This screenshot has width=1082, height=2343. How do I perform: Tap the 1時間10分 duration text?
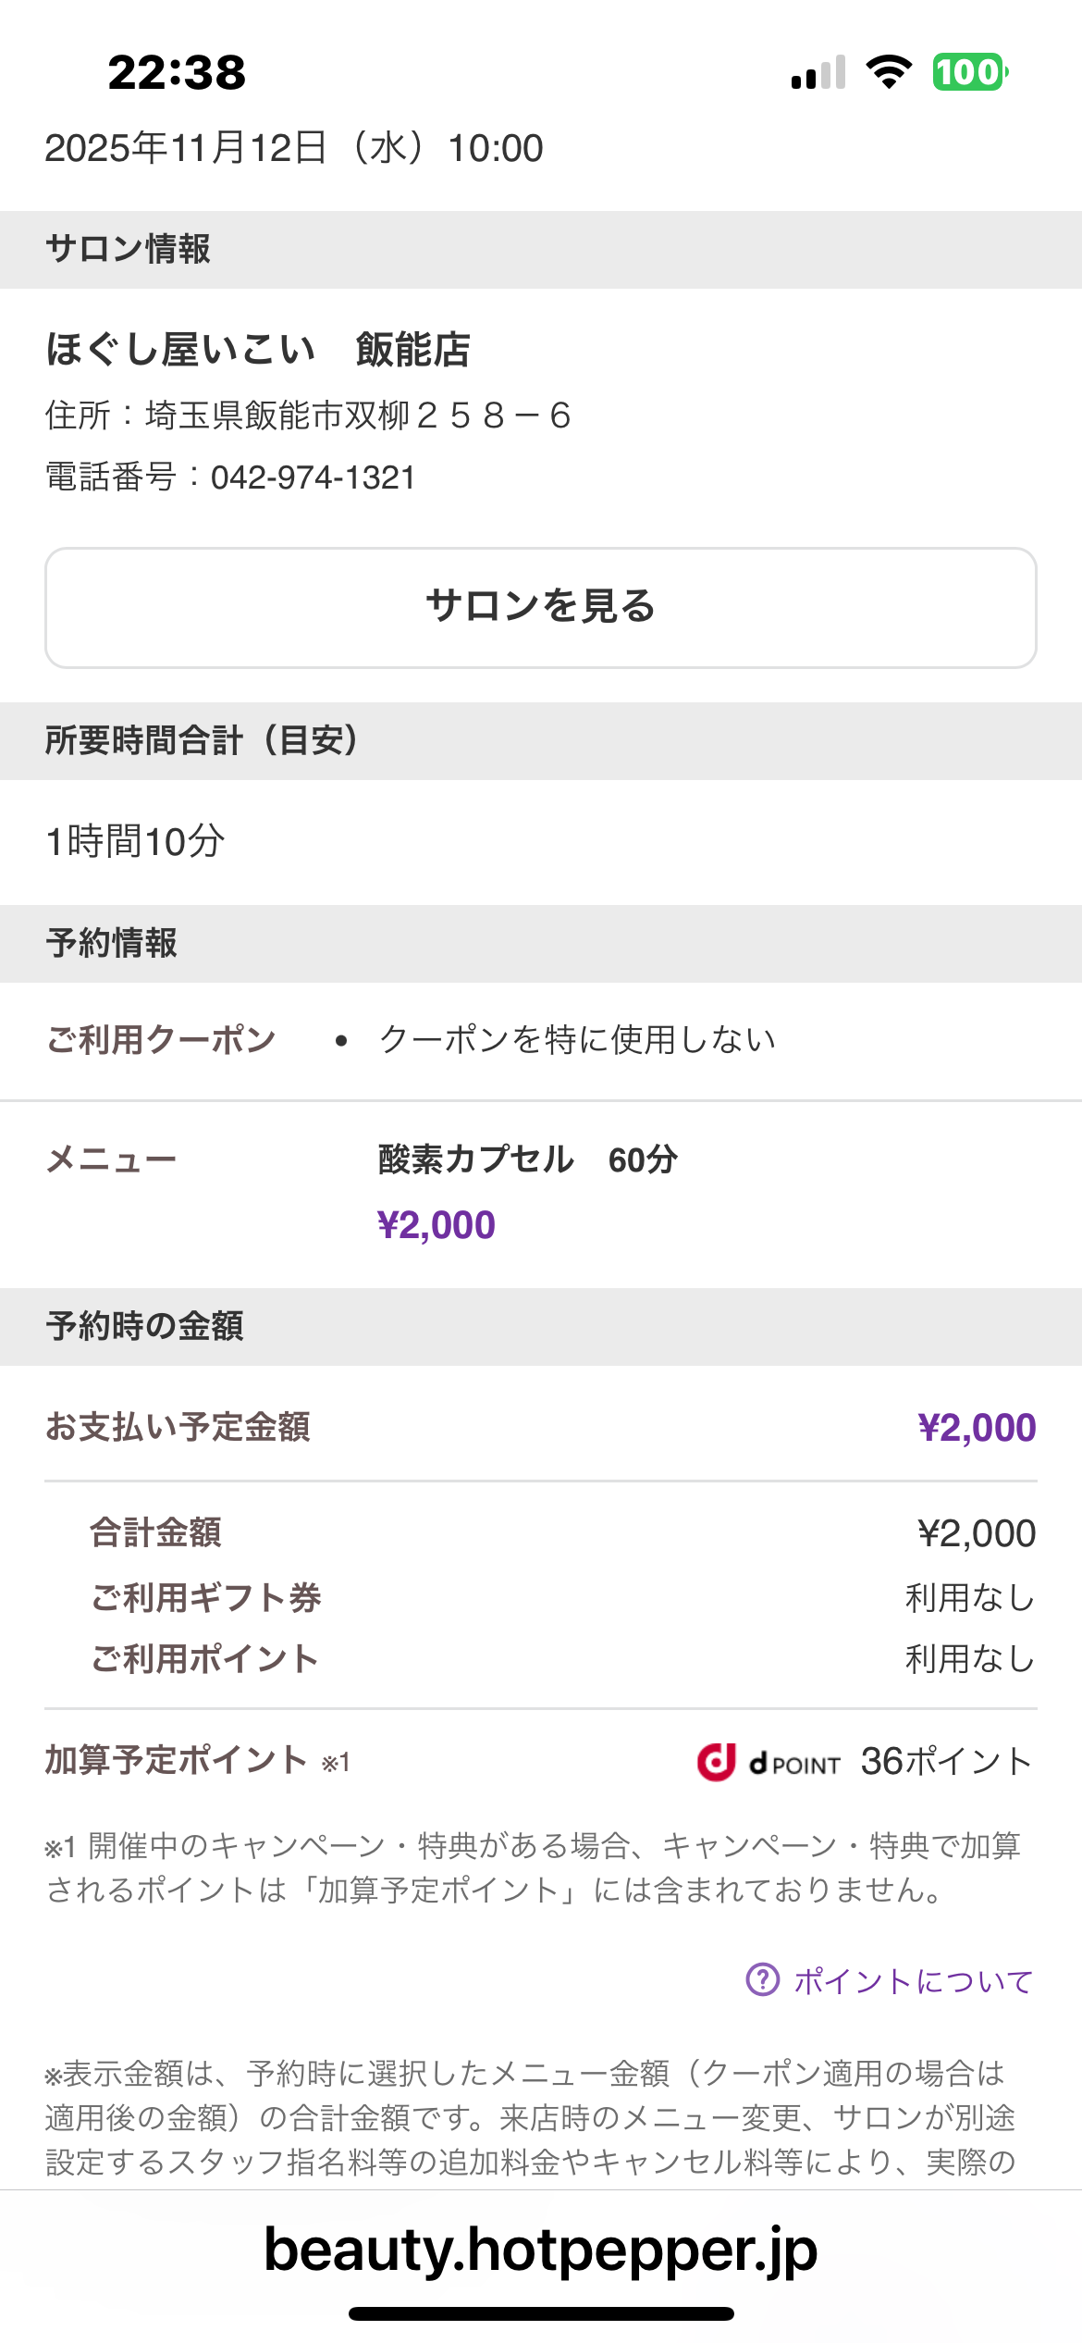(135, 841)
